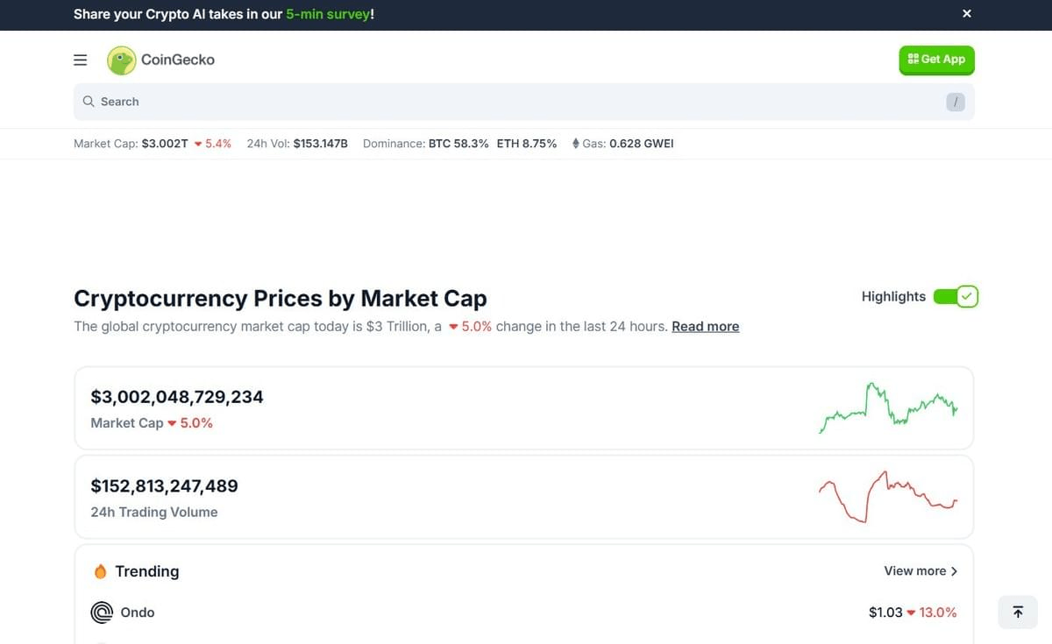This screenshot has width=1052, height=644.
Task: Toggle the Highlights switch off
Action: click(x=956, y=297)
